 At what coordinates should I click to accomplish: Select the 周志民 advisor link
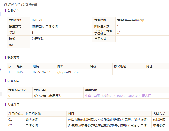point(147,96)
